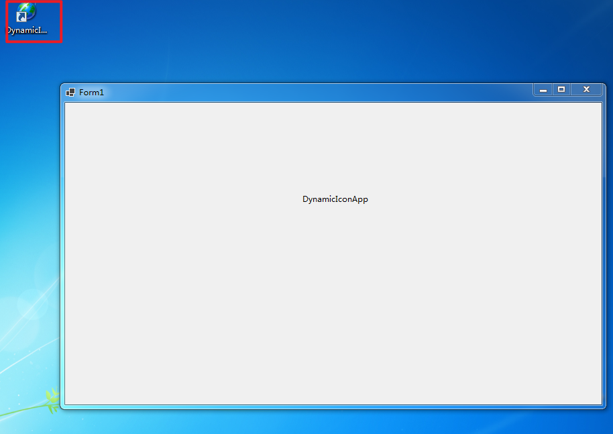Close the Form1 window
Screen dimensions: 613x434
click(x=586, y=89)
